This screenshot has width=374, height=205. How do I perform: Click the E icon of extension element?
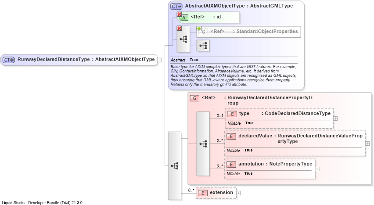pos(202,193)
